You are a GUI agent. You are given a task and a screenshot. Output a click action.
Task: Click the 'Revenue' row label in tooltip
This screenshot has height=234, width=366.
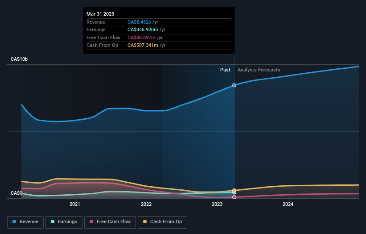pos(96,22)
